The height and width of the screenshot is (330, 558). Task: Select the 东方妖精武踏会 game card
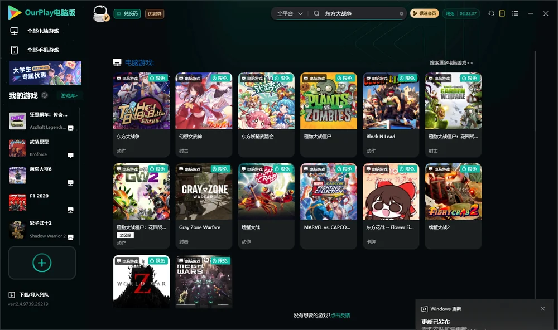tap(266, 114)
